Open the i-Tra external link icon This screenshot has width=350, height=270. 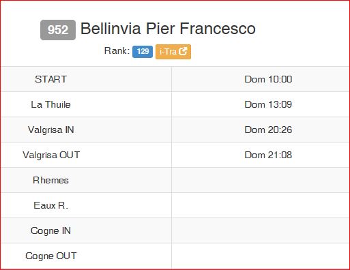click(183, 51)
